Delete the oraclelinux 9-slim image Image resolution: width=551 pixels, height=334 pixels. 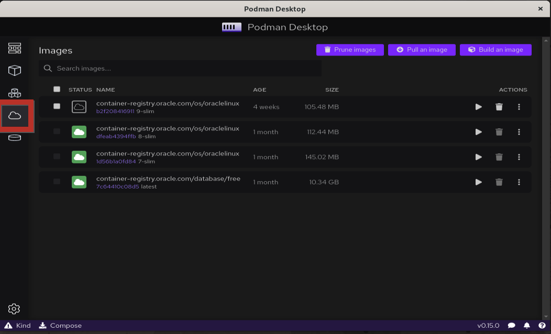(499, 107)
